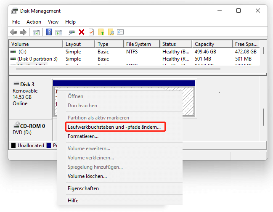Click the folder with magnifier icon
This screenshot has height=212, width=273.
(111, 32)
